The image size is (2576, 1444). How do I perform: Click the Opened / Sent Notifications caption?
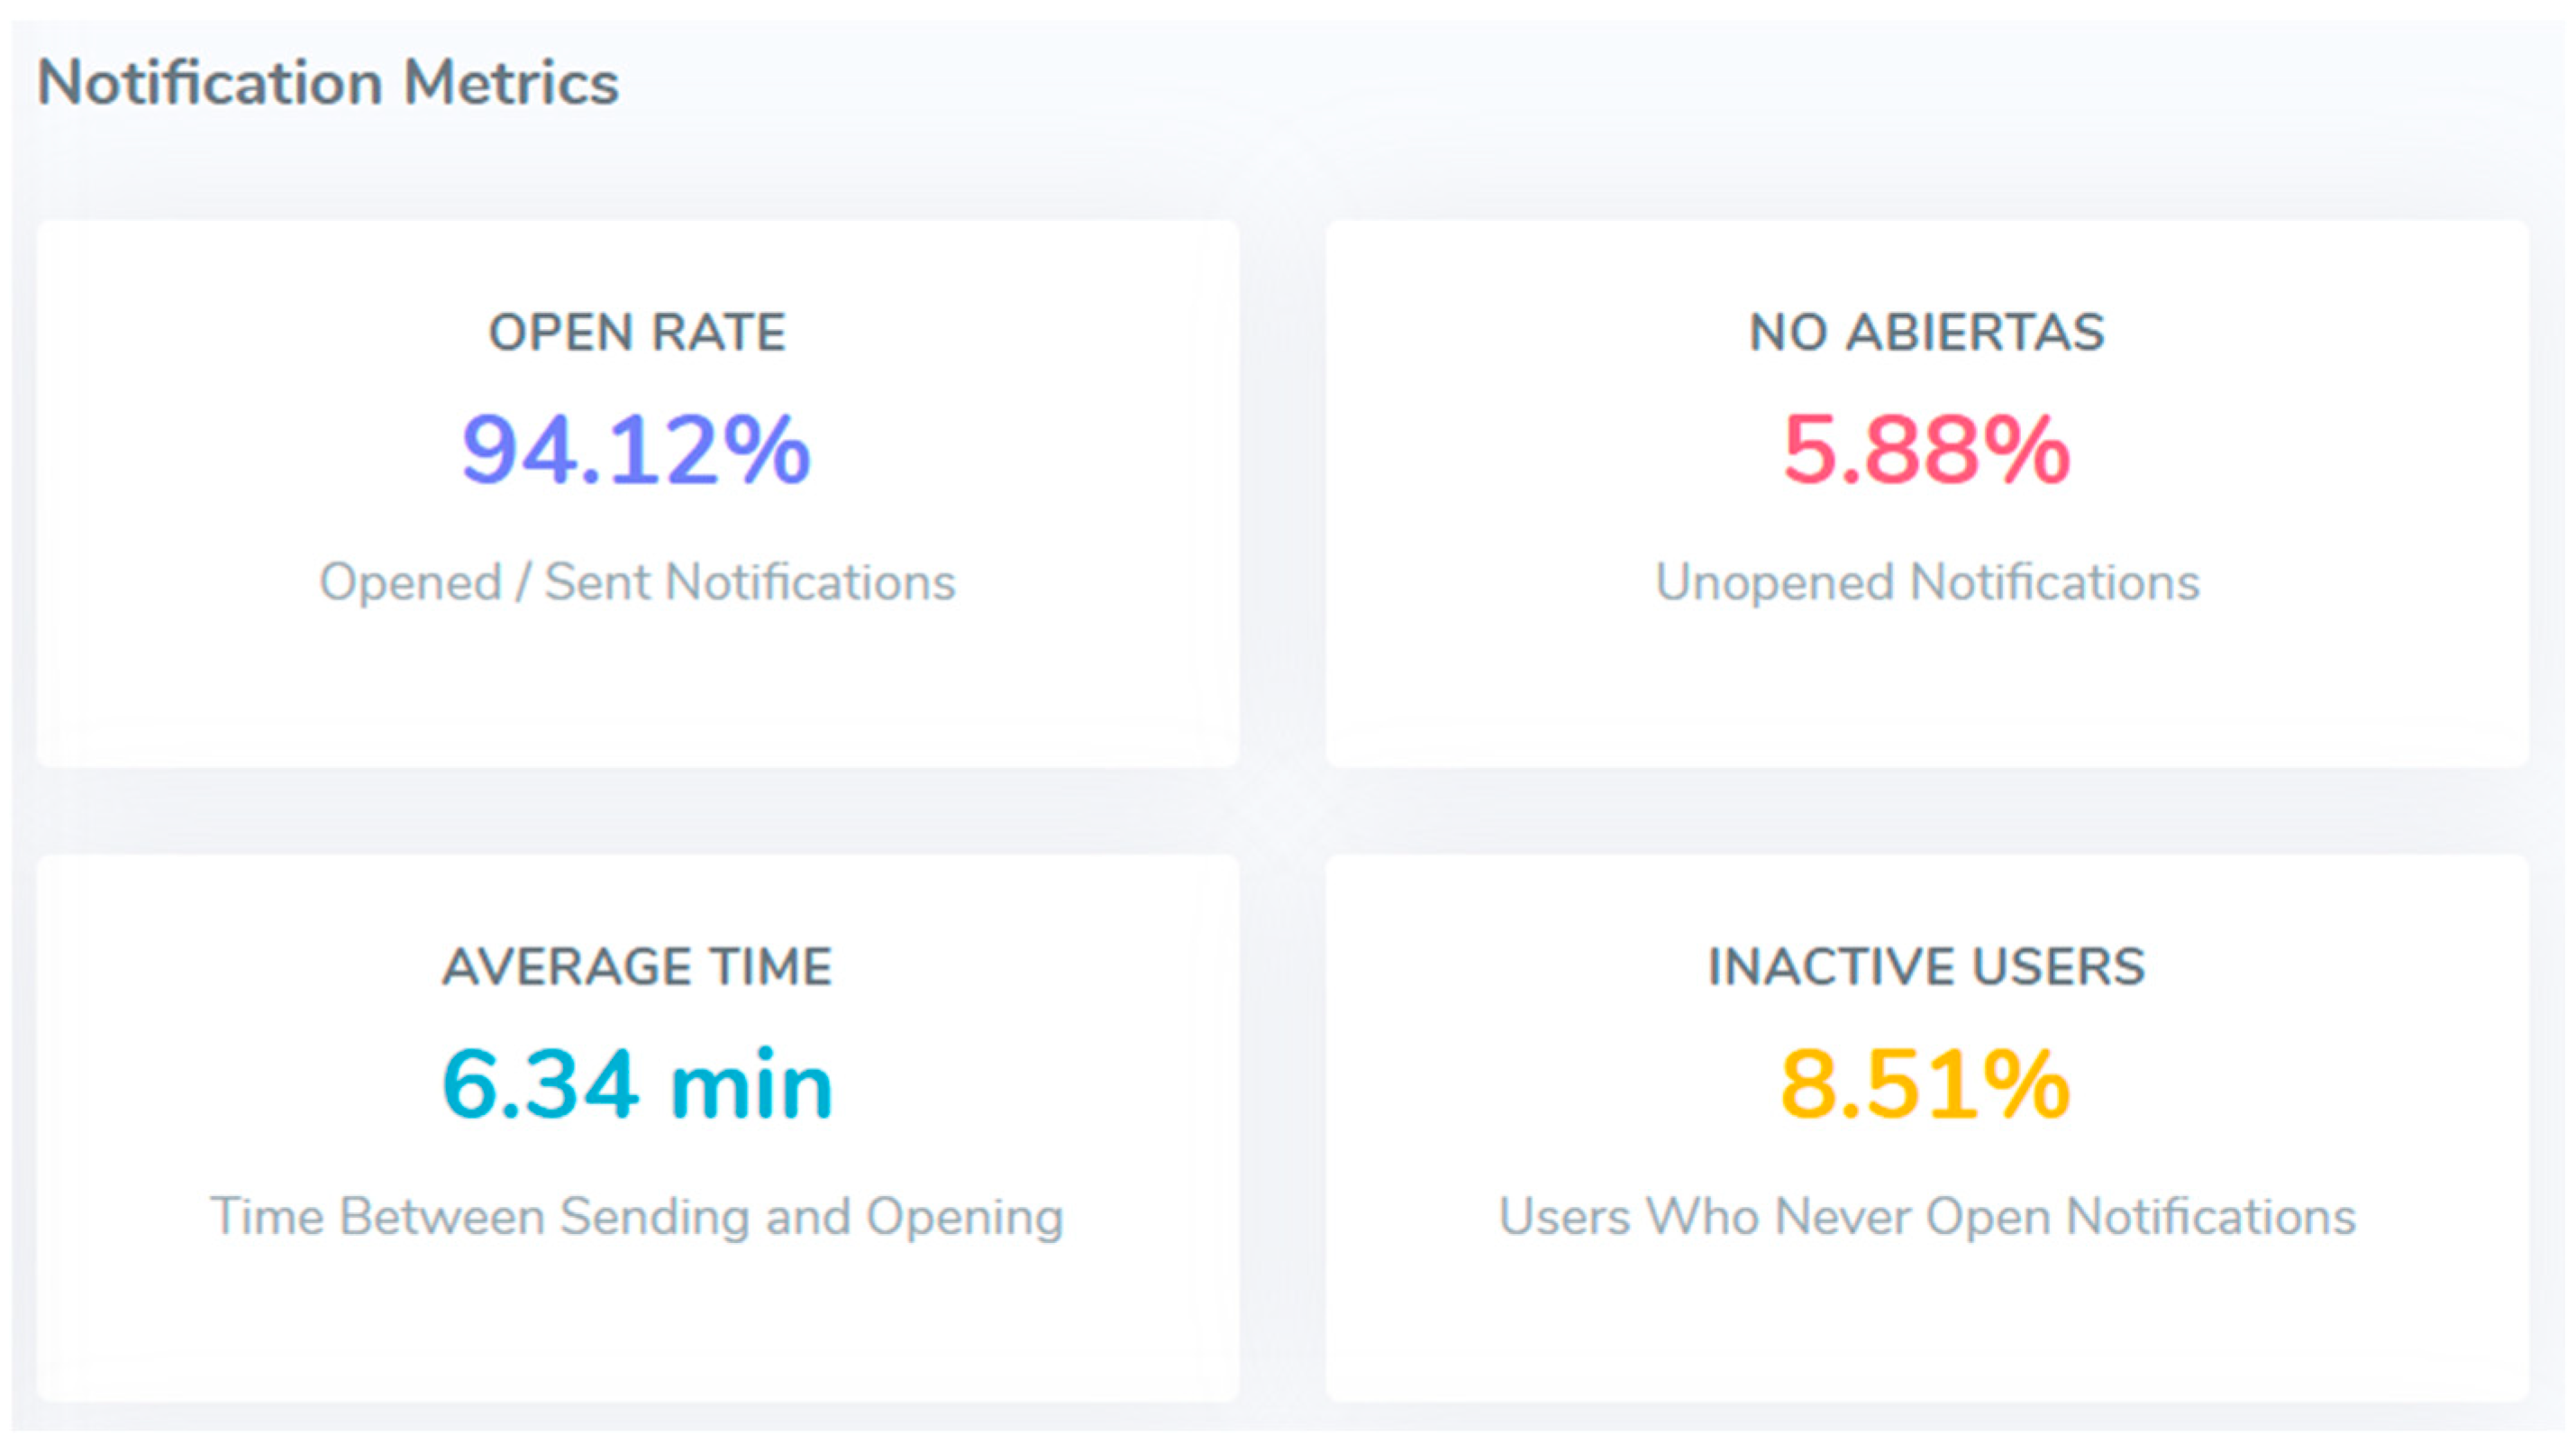point(637,582)
